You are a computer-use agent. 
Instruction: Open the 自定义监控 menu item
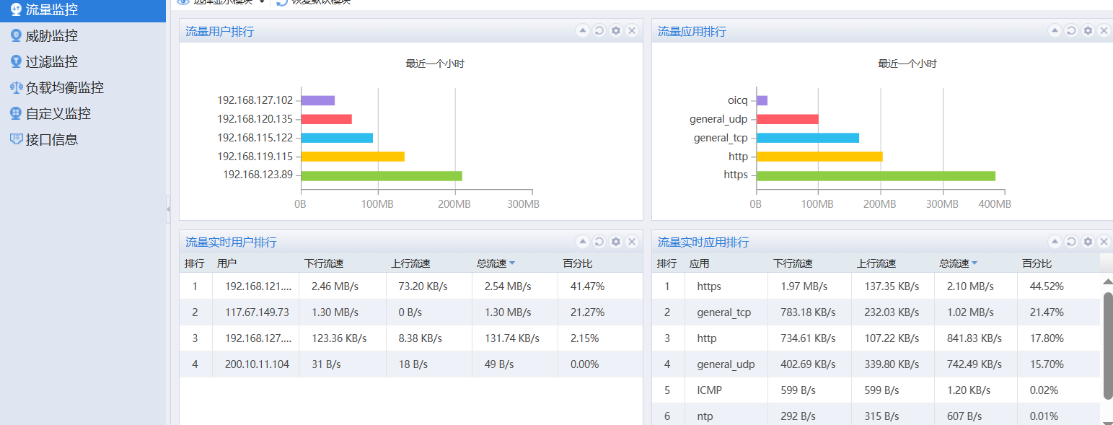pyautogui.click(x=83, y=113)
